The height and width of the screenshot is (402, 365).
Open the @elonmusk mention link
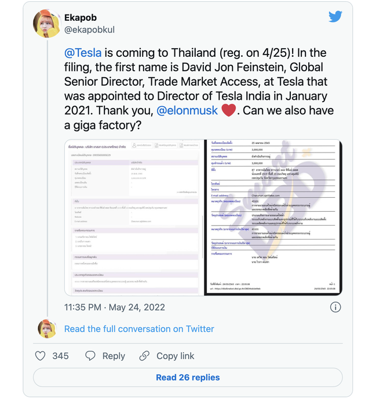click(x=187, y=110)
